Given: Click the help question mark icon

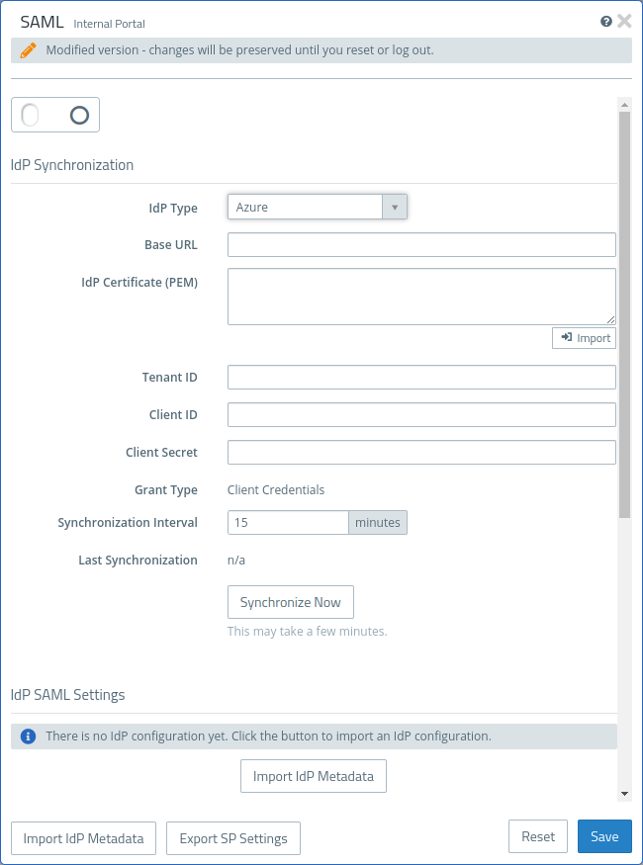Looking at the screenshot, I should click(606, 21).
